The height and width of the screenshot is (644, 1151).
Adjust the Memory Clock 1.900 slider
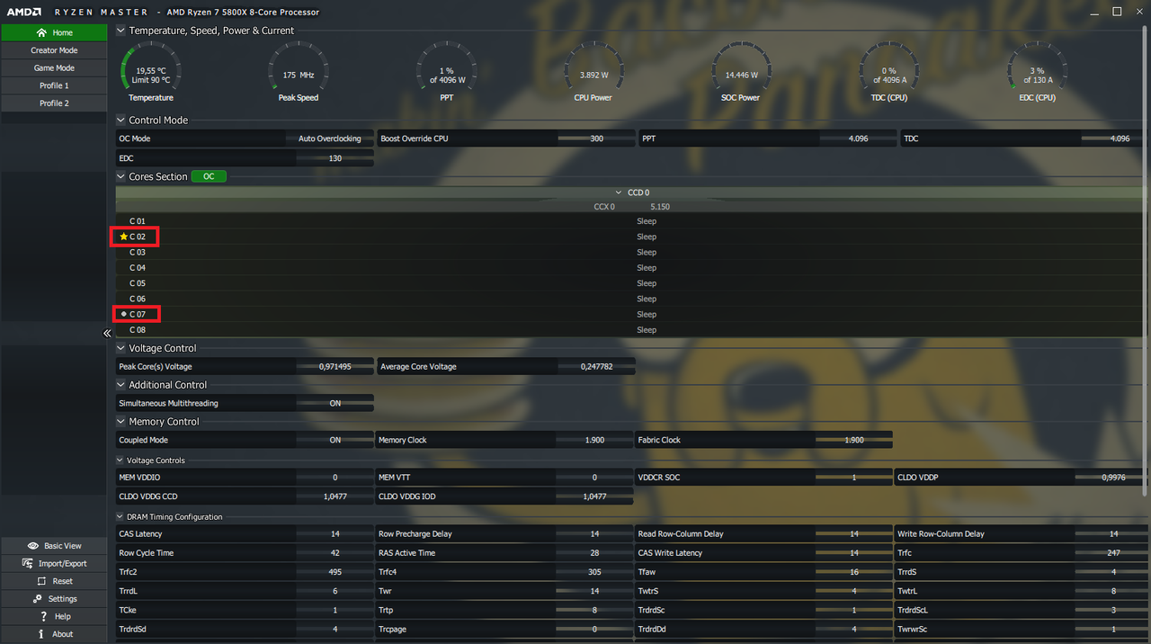(x=594, y=440)
